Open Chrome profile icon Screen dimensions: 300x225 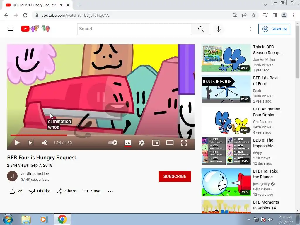coord(284,15)
